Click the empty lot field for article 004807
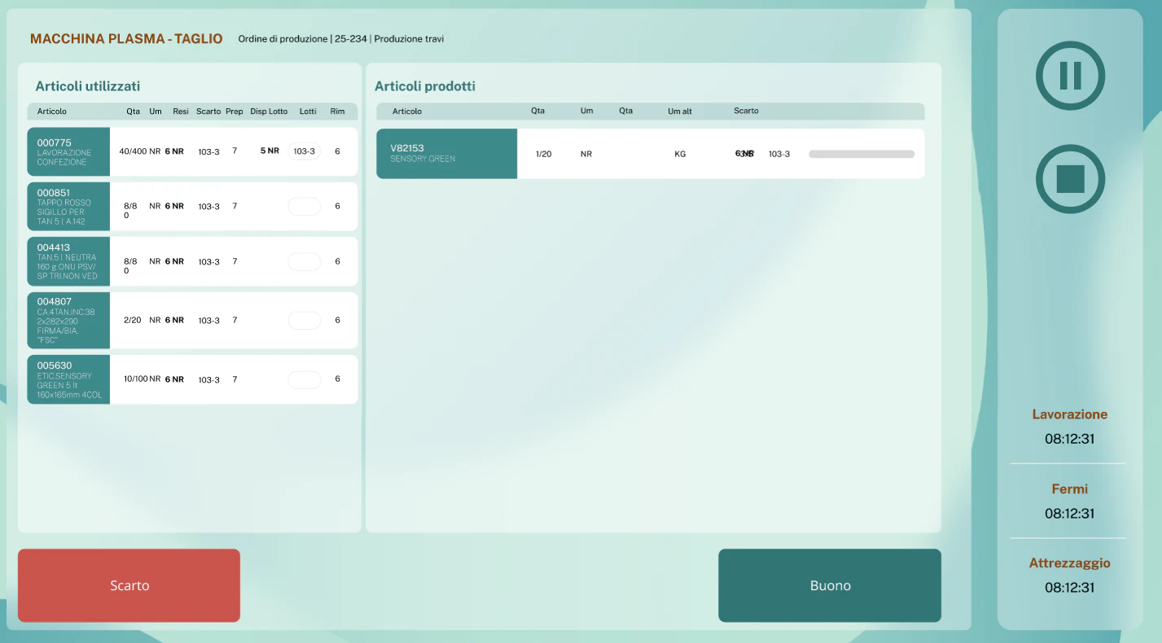The image size is (1162, 643). (305, 321)
